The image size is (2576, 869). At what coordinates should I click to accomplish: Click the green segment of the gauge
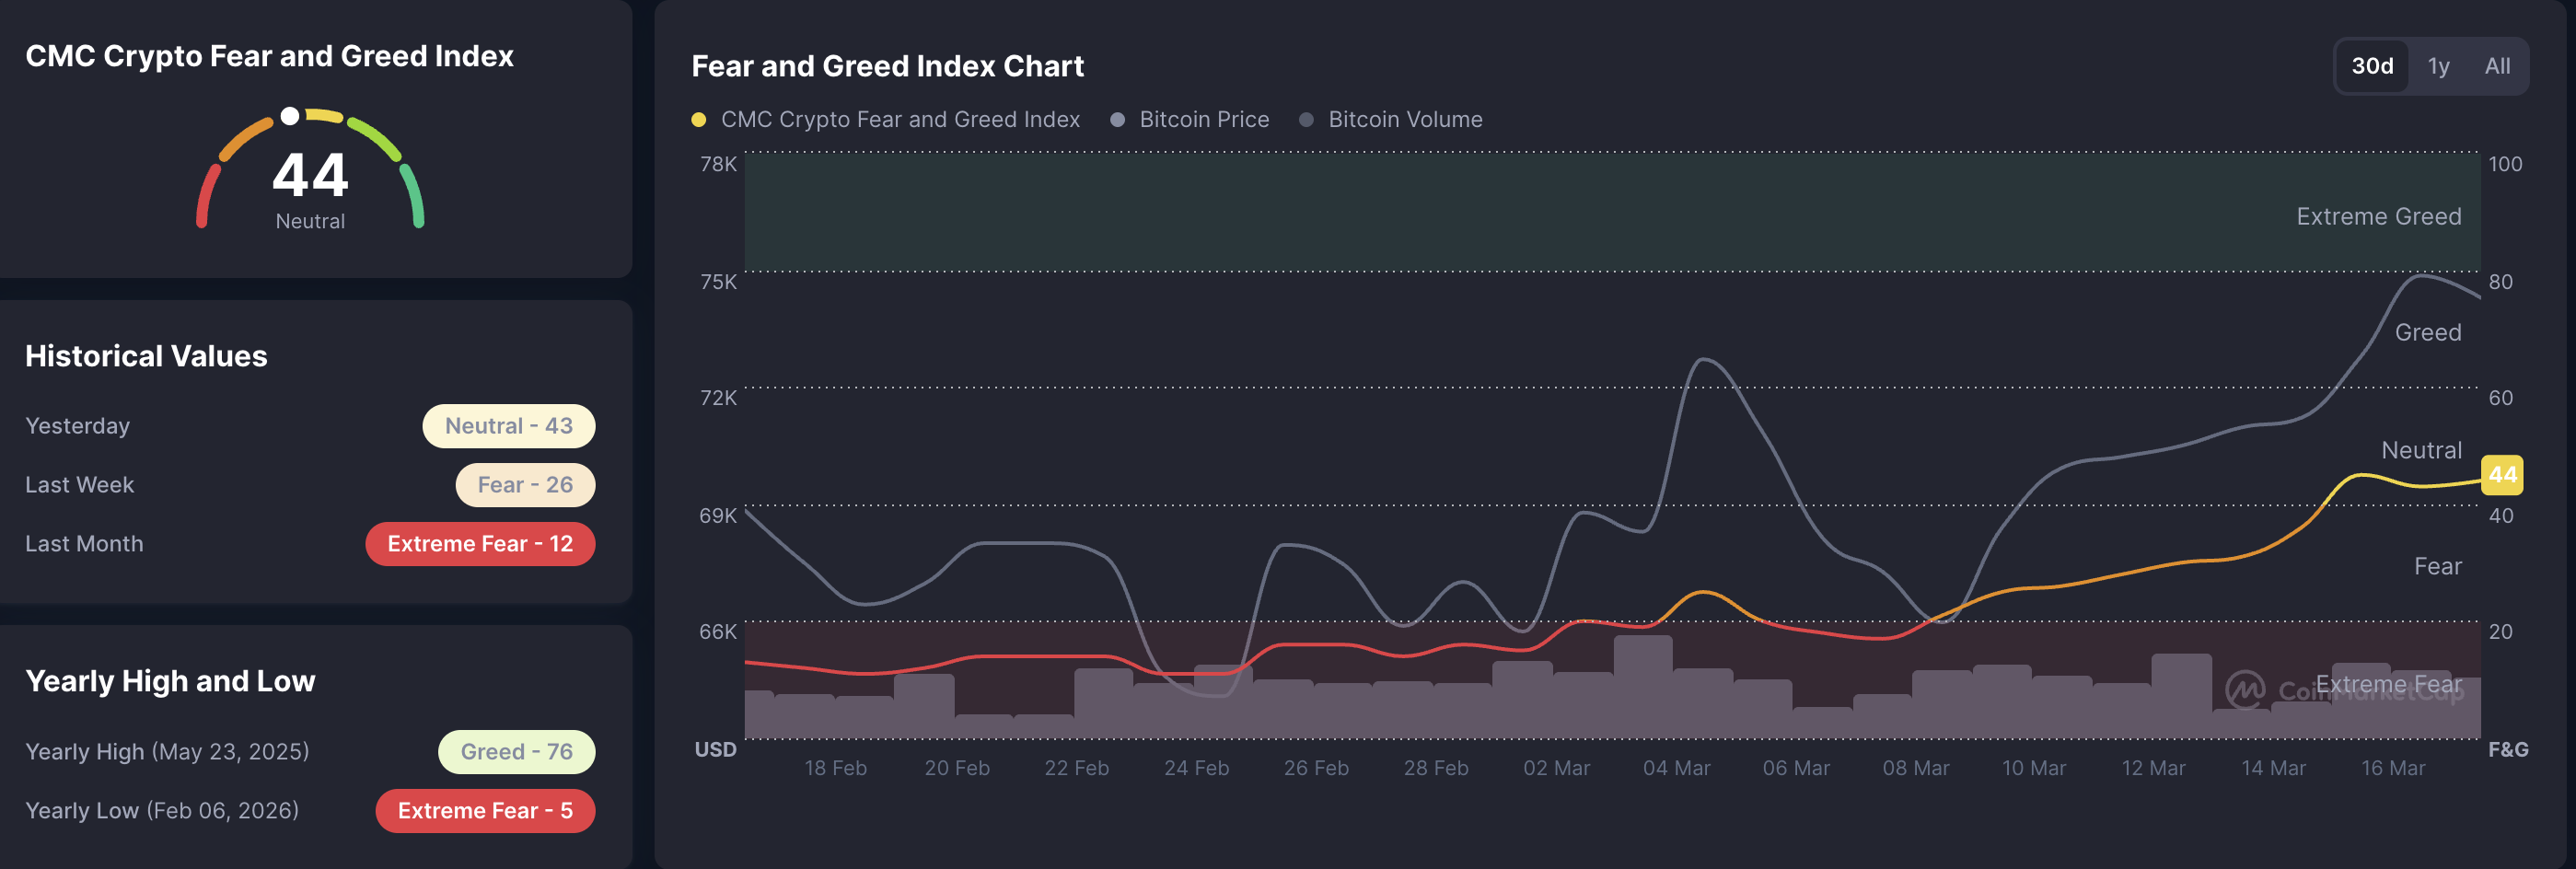pyautogui.click(x=413, y=195)
